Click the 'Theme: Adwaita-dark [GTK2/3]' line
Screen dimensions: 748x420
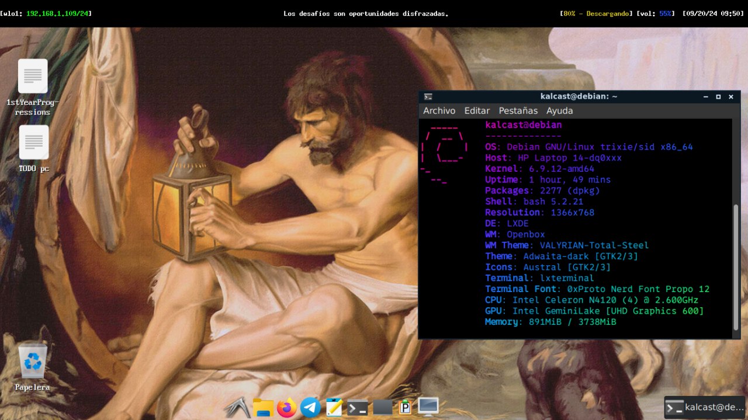[x=562, y=256]
